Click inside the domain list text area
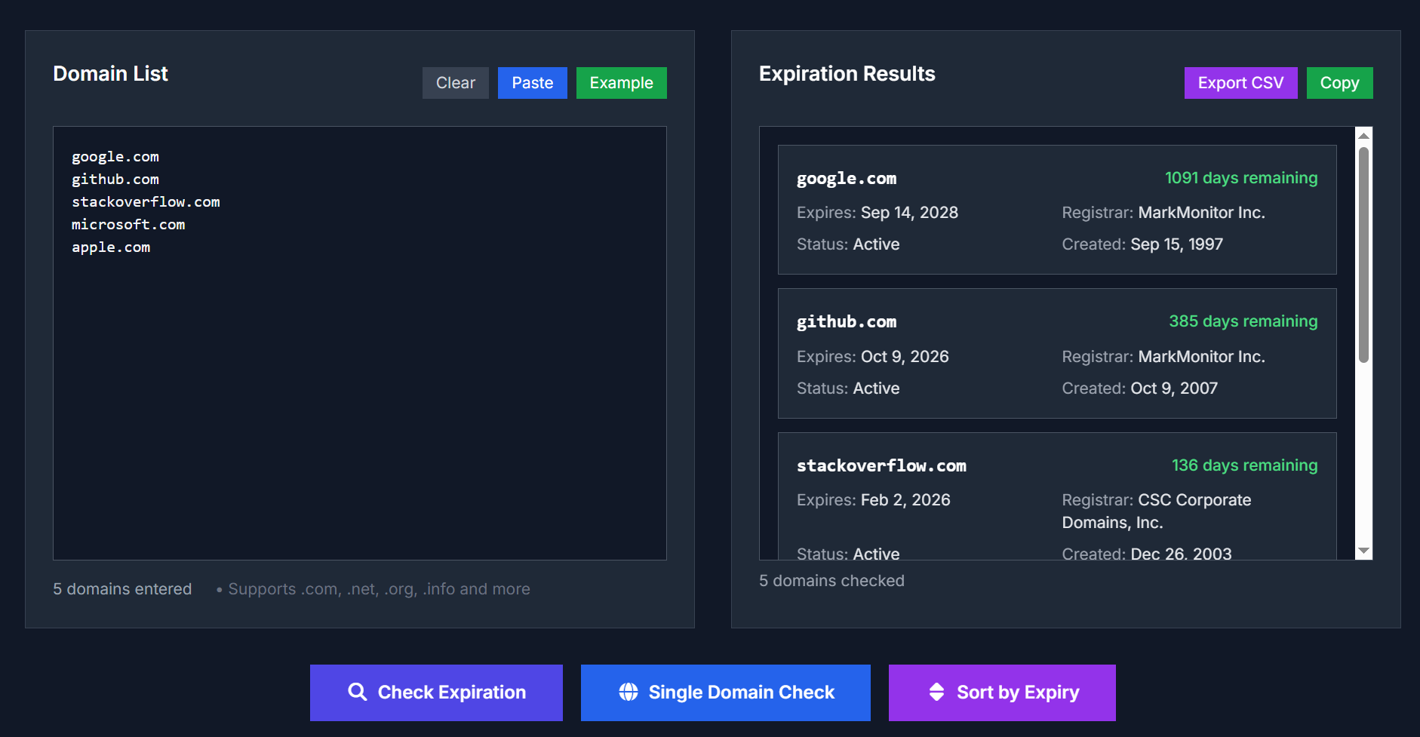 click(x=360, y=343)
